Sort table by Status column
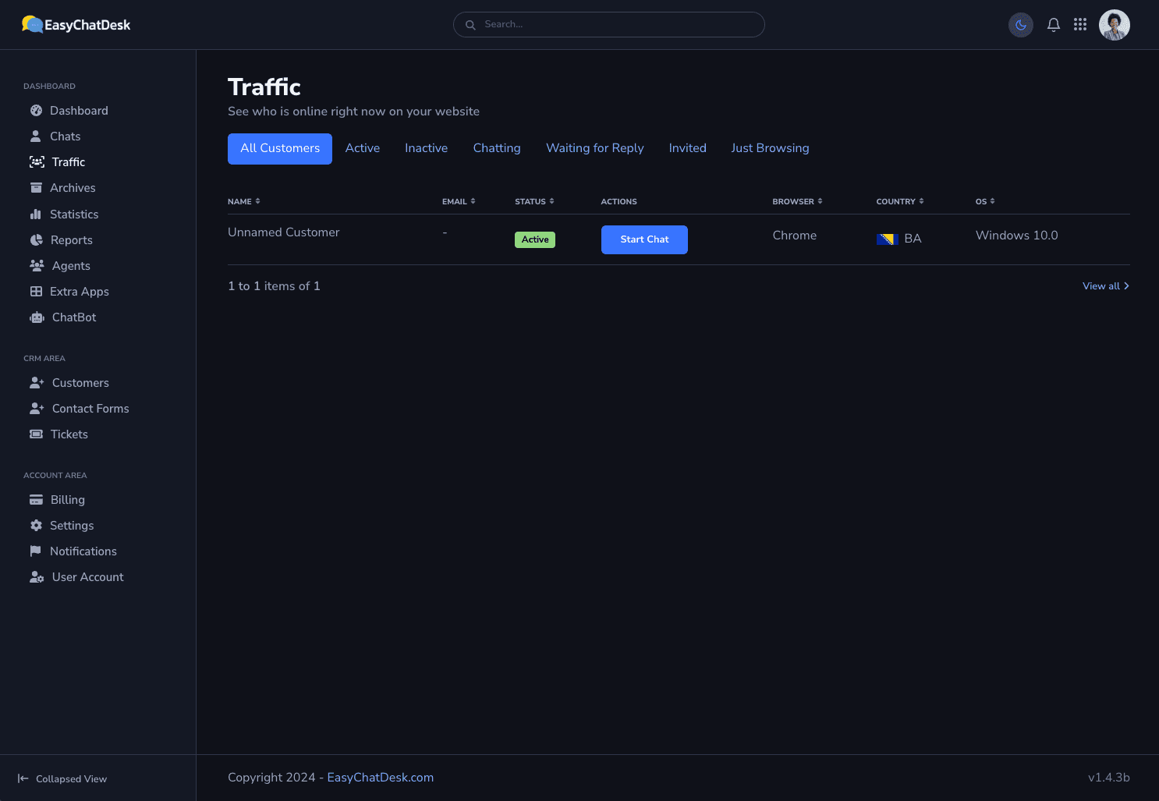Viewport: 1159px width, 801px height. coord(534,201)
